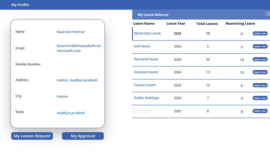The height and width of the screenshot is (152, 270).
Task: Apply leave for Public Holidays
Action: [260, 98]
